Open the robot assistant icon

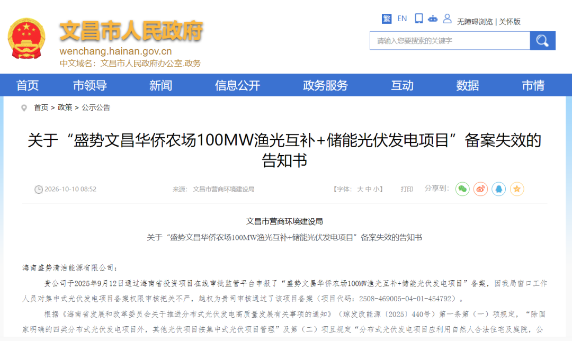(433, 18)
